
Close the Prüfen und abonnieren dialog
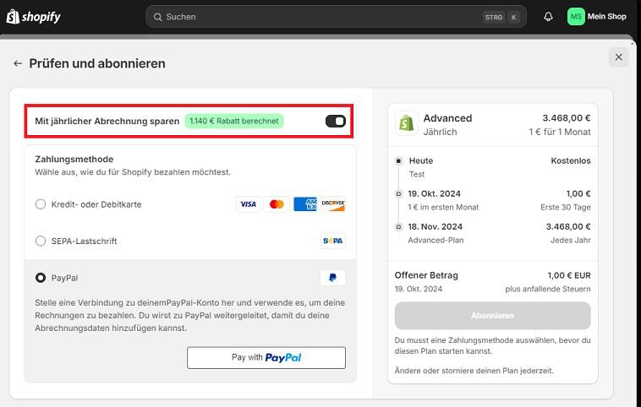[618, 57]
